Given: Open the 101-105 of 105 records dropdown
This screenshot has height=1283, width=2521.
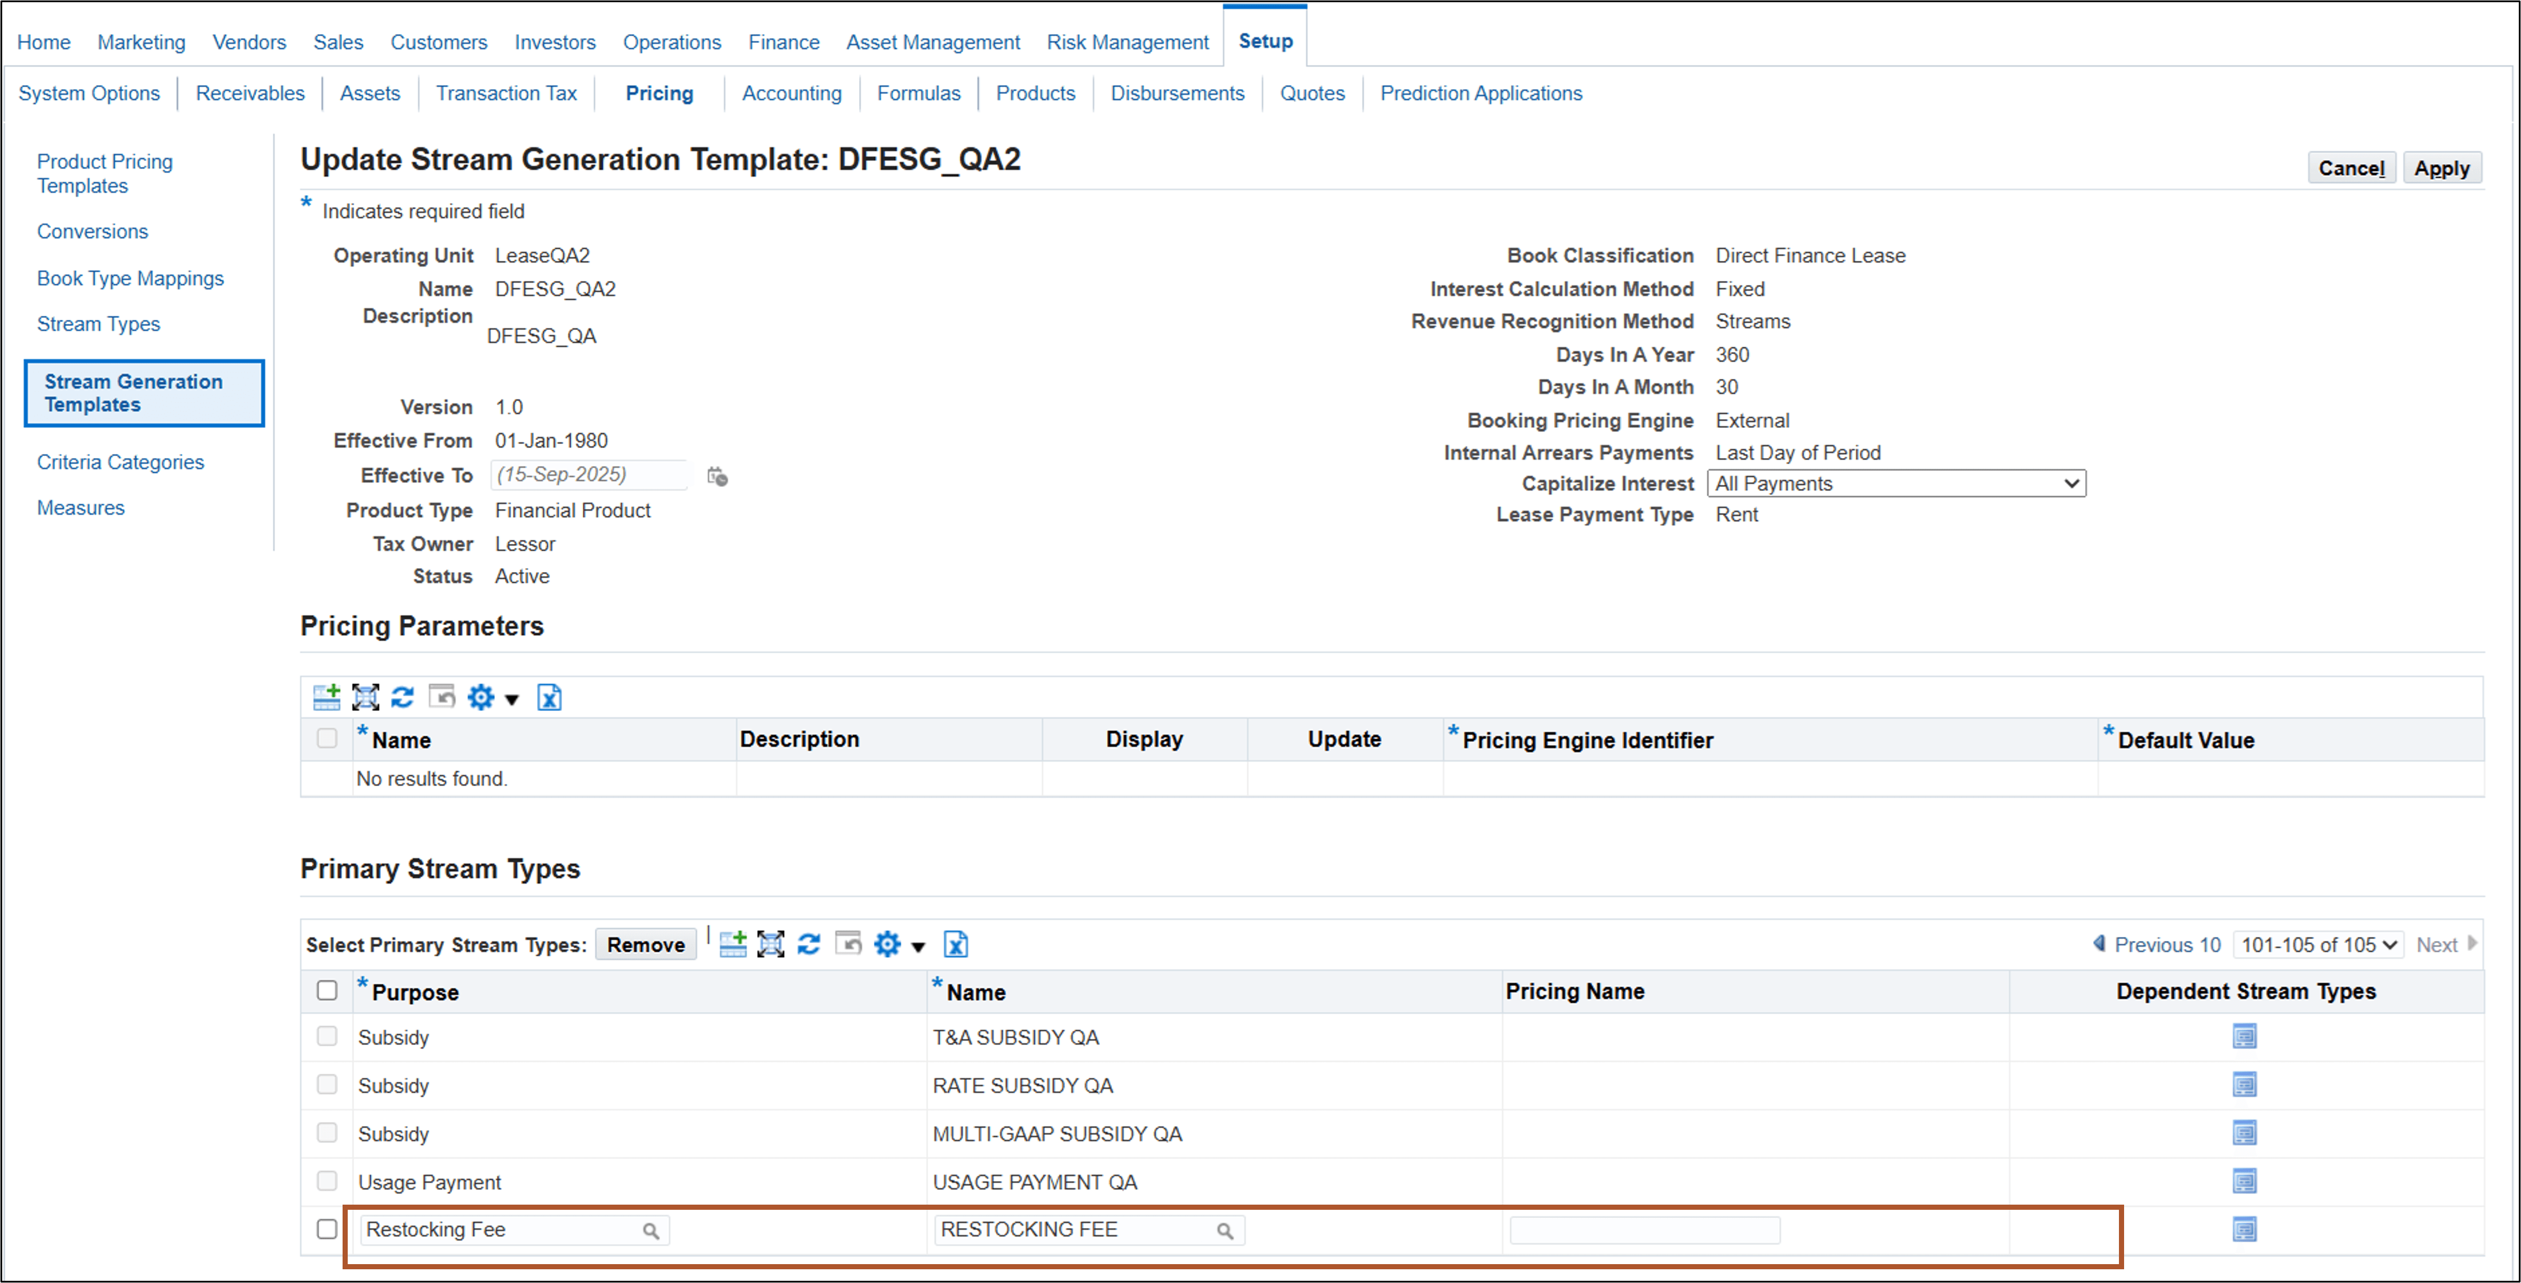Looking at the screenshot, I should click(x=2317, y=944).
